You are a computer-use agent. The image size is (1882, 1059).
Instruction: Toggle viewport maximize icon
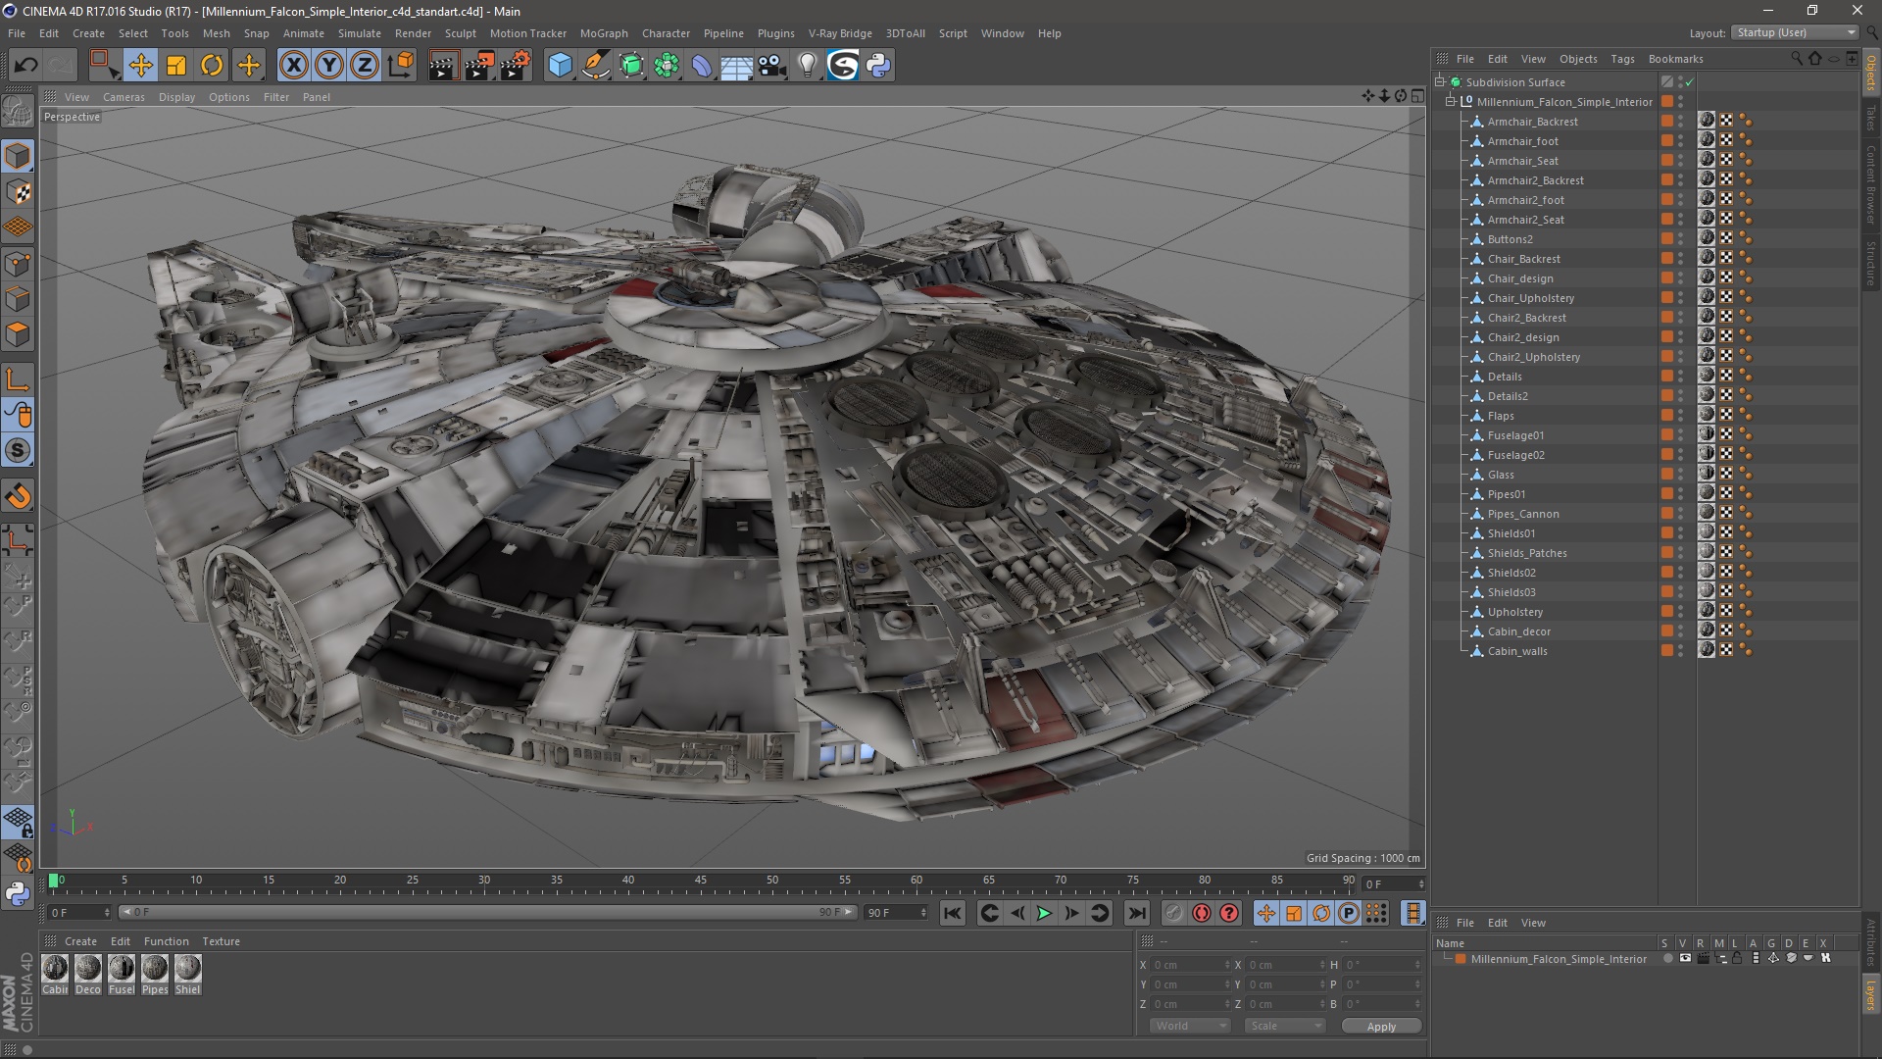coord(1417,96)
